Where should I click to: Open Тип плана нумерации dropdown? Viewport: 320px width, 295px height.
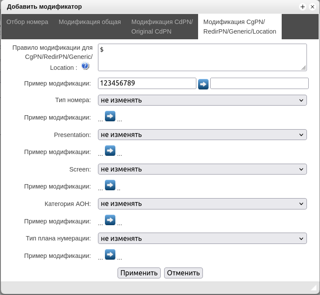202,239
